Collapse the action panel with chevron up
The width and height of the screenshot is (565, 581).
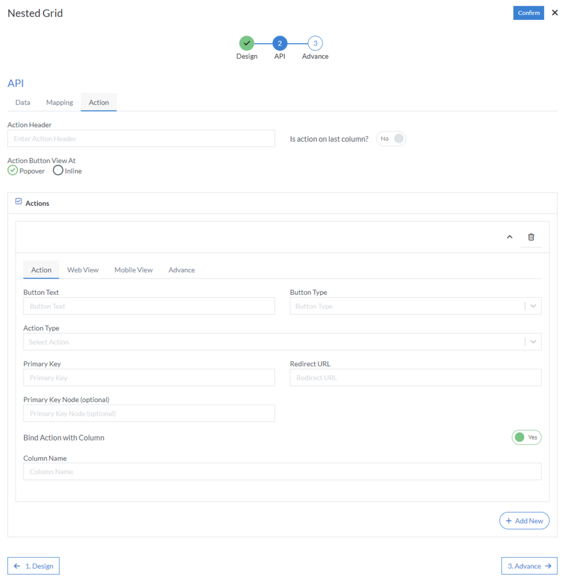pyautogui.click(x=509, y=237)
